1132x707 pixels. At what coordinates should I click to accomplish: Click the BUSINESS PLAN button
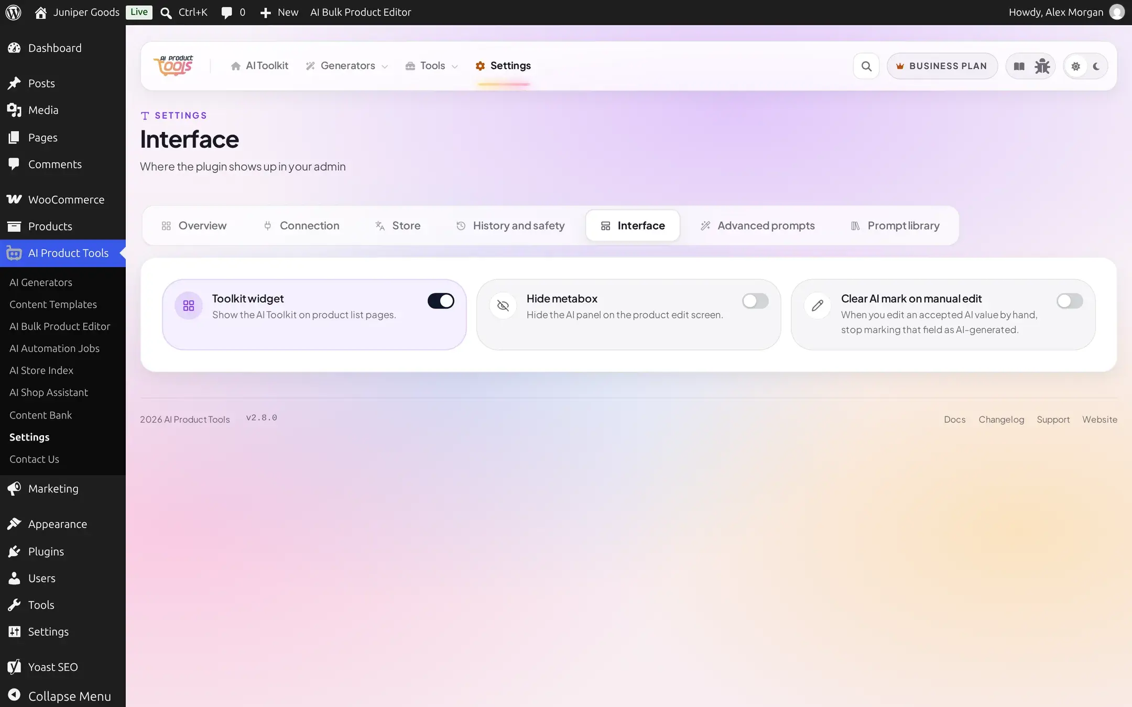coord(942,66)
